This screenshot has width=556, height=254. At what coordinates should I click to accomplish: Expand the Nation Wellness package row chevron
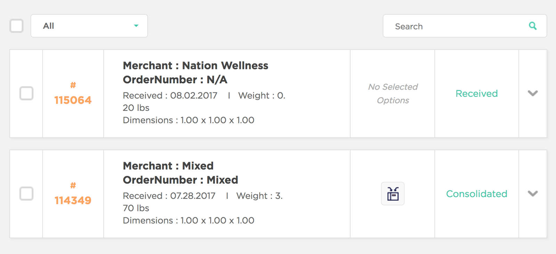click(533, 93)
